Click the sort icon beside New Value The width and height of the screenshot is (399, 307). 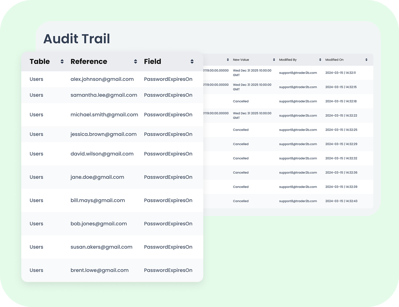pos(274,60)
